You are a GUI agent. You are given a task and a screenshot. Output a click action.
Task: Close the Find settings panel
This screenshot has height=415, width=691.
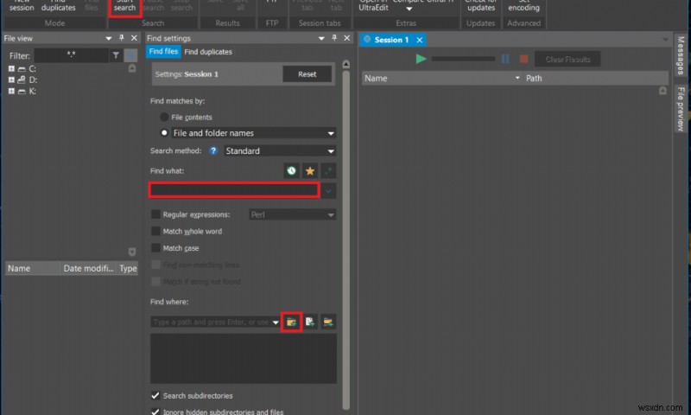tap(347, 38)
